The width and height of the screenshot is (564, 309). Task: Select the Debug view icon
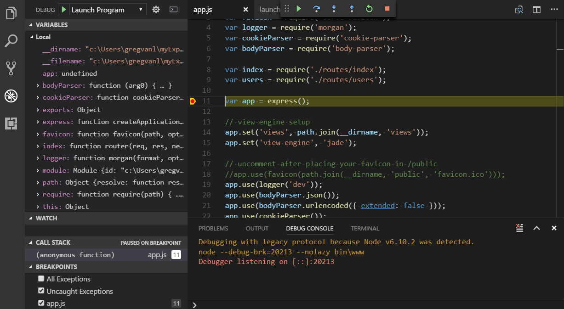(11, 96)
